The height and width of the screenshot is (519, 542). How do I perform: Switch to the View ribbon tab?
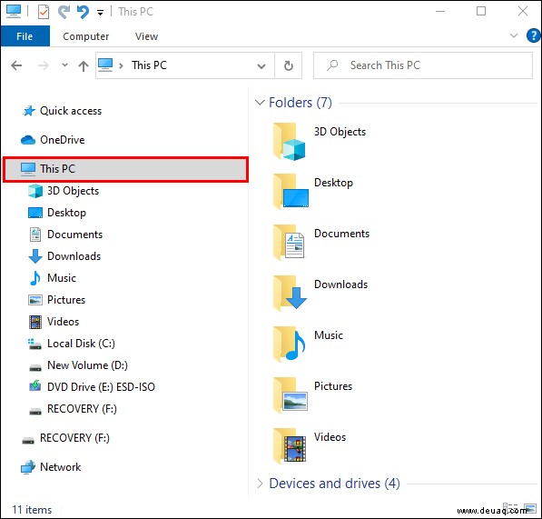(146, 36)
